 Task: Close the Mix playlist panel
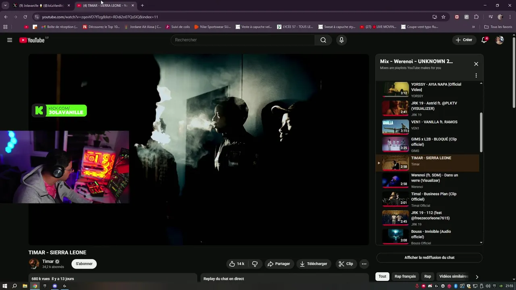coord(476,64)
